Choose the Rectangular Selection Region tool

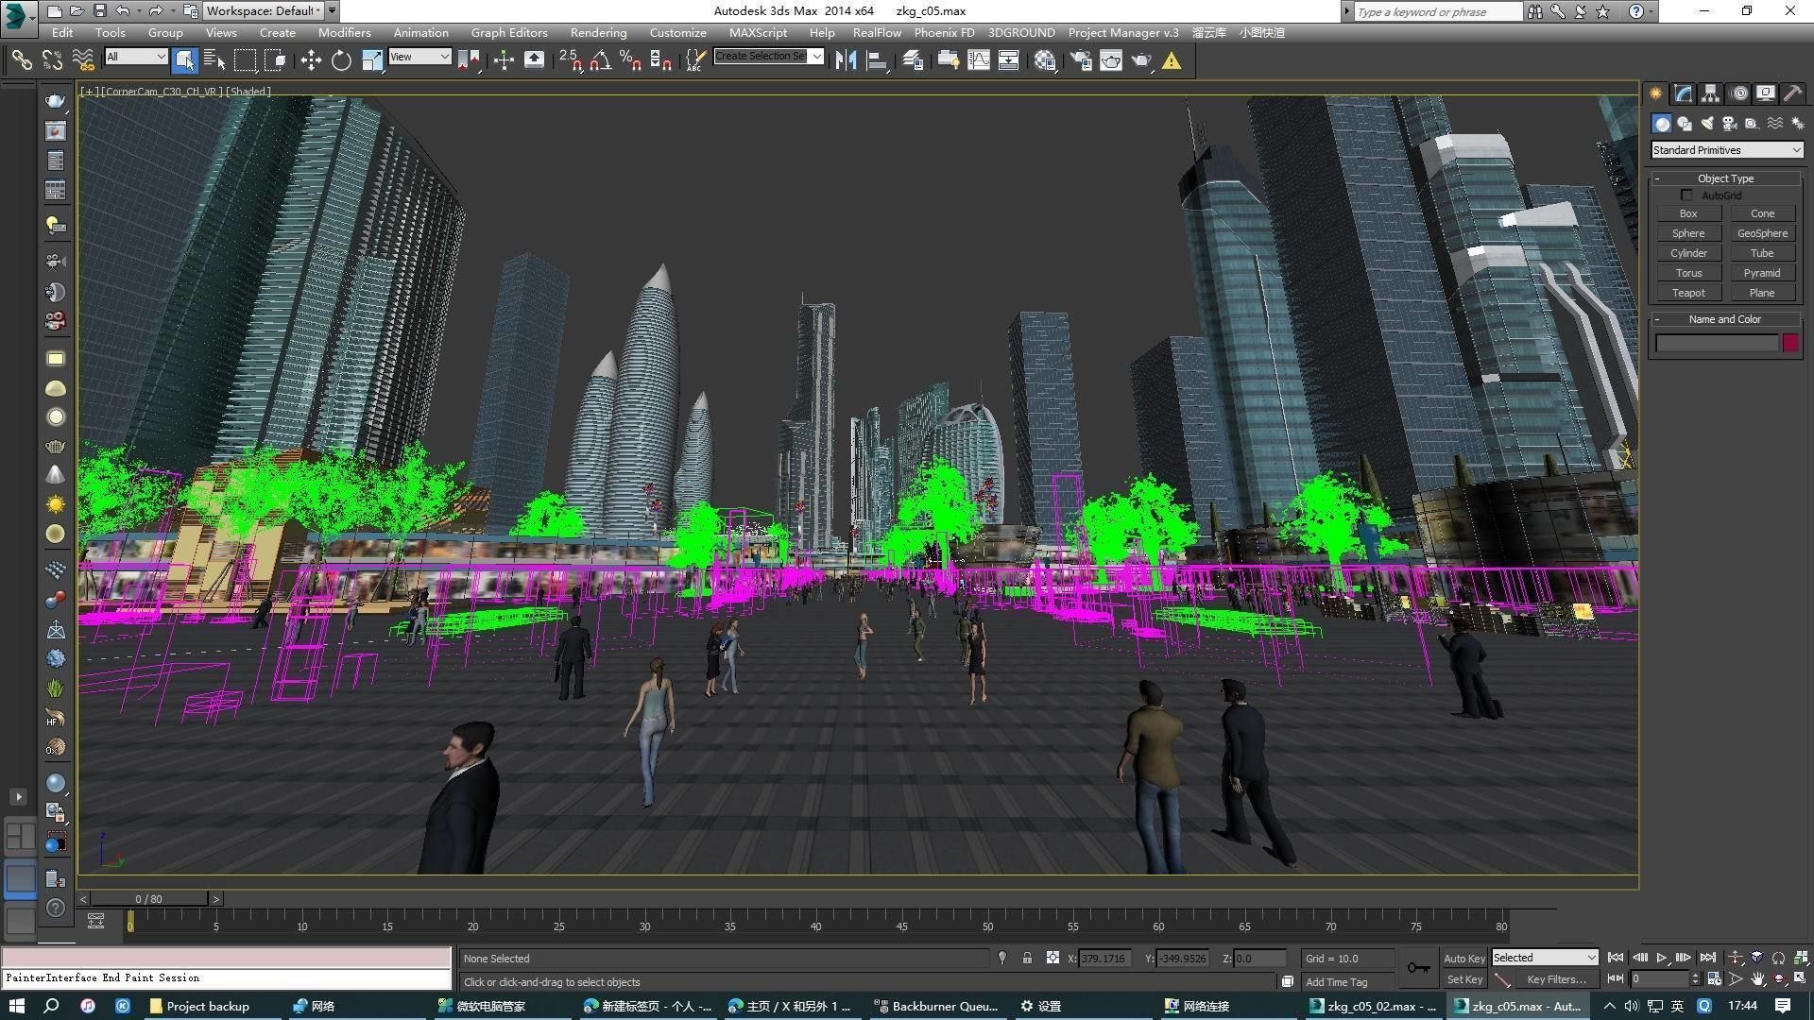point(245,60)
